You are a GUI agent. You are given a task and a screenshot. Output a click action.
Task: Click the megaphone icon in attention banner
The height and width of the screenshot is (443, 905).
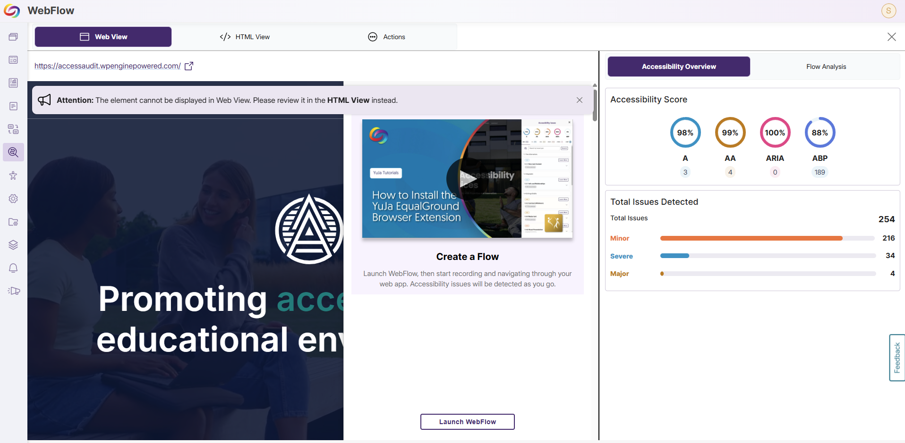coord(44,100)
